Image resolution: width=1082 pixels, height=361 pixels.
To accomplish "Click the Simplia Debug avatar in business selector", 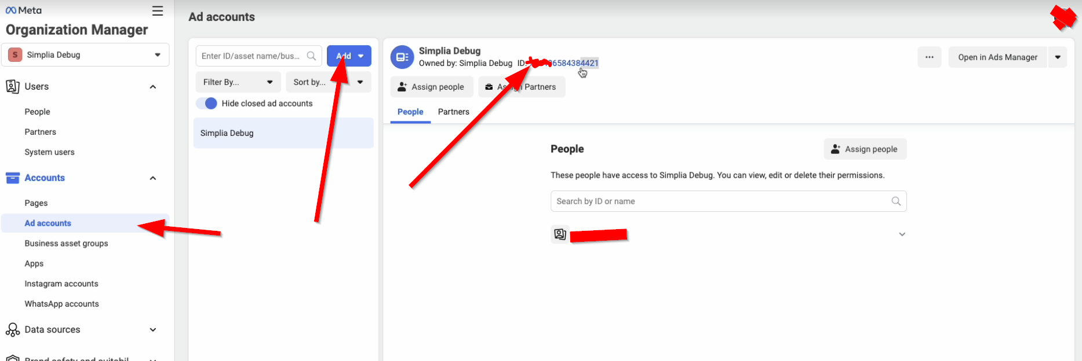I will click(15, 55).
